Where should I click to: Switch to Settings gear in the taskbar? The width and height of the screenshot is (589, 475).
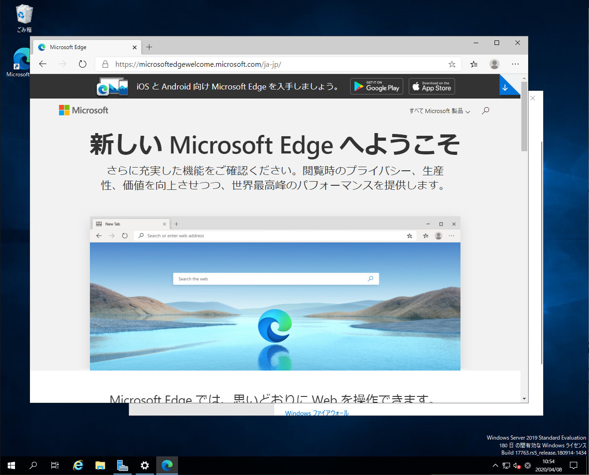point(145,465)
